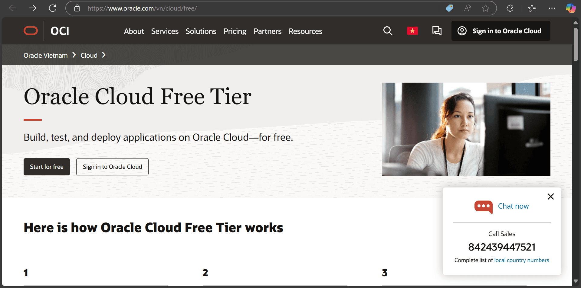Click the Start for free button
Screen dimensions: 581x288
click(46, 167)
